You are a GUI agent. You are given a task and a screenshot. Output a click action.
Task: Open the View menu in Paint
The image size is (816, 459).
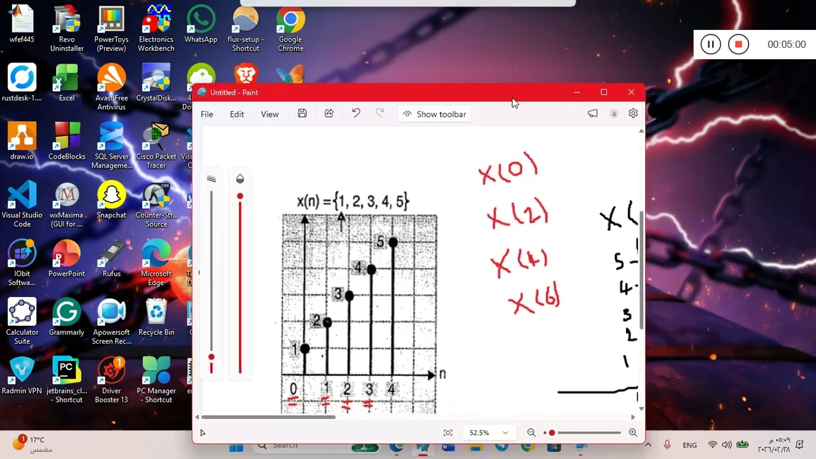[x=270, y=114]
